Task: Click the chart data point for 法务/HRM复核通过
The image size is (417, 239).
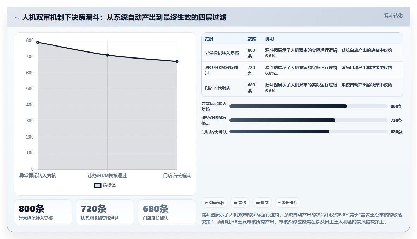Action: (108, 55)
